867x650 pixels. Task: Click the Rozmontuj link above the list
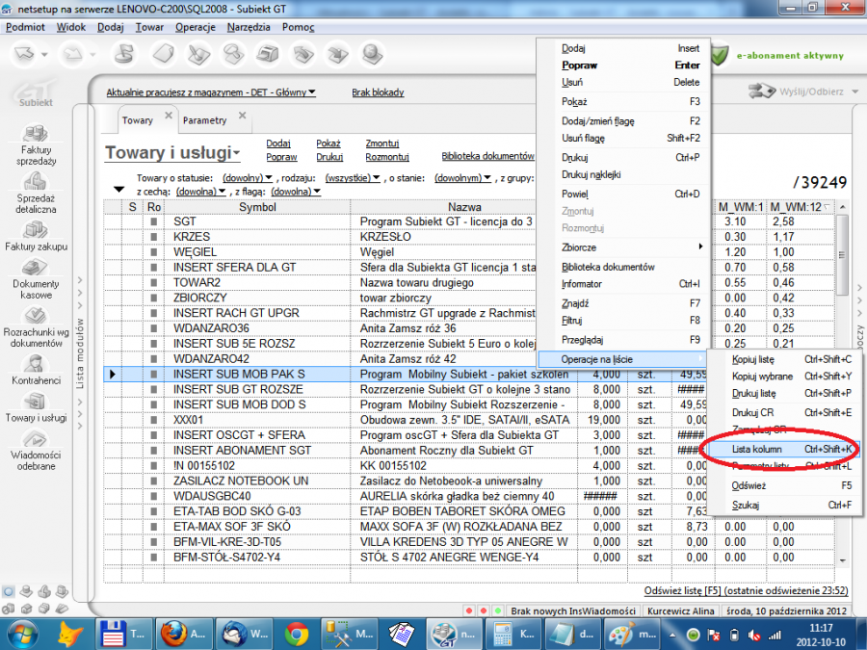[x=387, y=157]
